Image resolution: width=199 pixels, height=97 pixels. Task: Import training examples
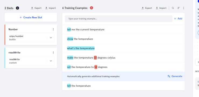pos(161,8)
